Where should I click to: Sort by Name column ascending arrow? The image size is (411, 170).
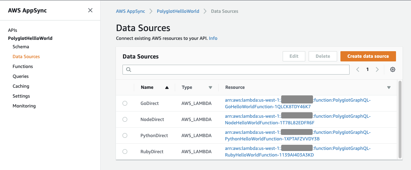(x=167, y=88)
